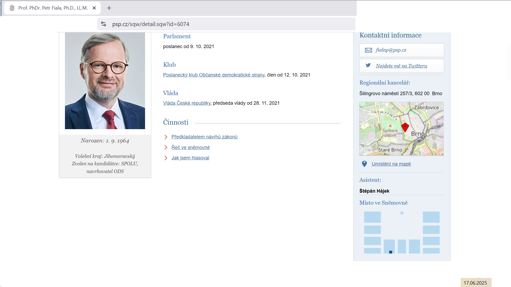Click the chevron beside Předkladatelem návrhů zákonů
The width and height of the screenshot is (511, 287).
(x=166, y=137)
